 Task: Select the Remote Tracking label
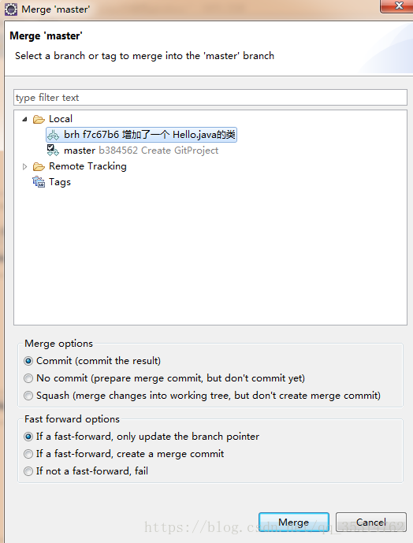coord(87,166)
